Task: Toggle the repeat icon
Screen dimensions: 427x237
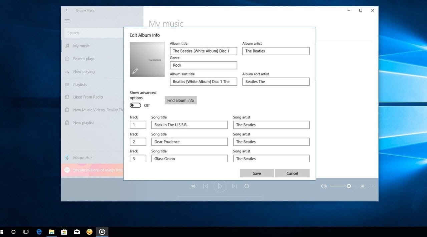Action: [247, 186]
